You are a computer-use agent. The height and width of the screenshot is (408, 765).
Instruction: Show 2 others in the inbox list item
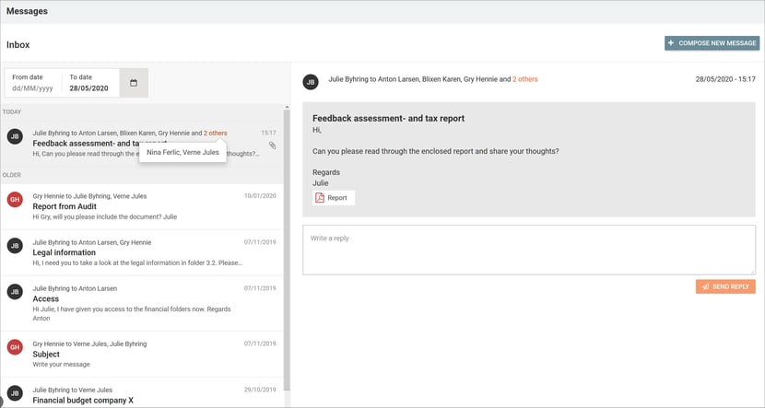click(x=215, y=133)
